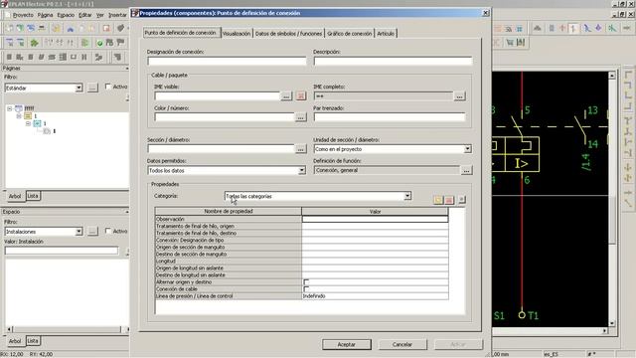Screen dimensions: 636x358
Task: Click ellipsis button next to Color / número
Action: pos(300,117)
